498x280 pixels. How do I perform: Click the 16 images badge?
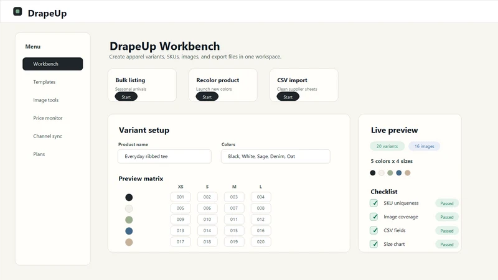pyautogui.click(x=425, y=146)
